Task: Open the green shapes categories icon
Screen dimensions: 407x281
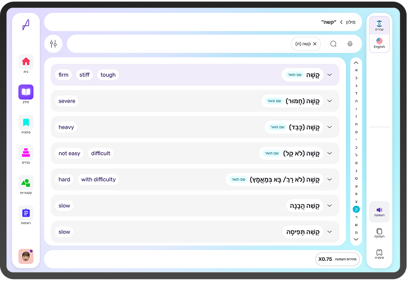Action: coord(26,183)
